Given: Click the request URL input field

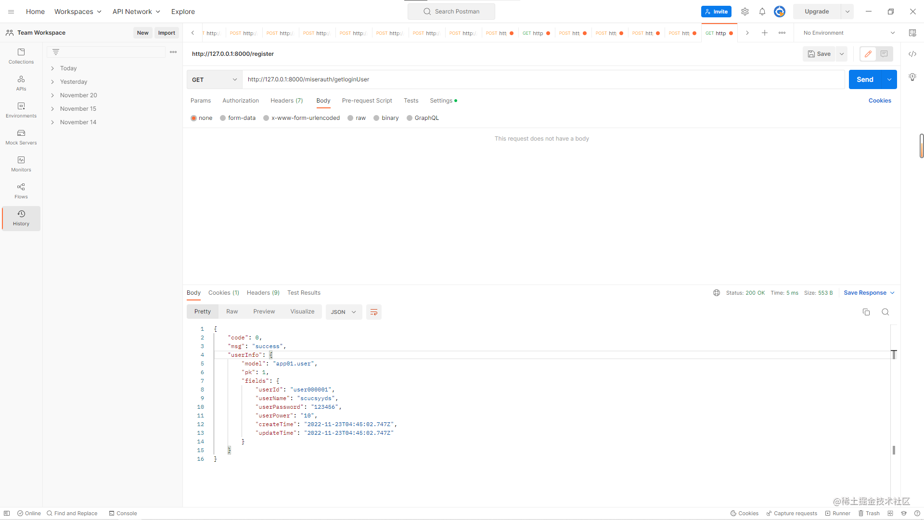Looking at the screenshot, I should pyautogui.click(x=543, y=79).
